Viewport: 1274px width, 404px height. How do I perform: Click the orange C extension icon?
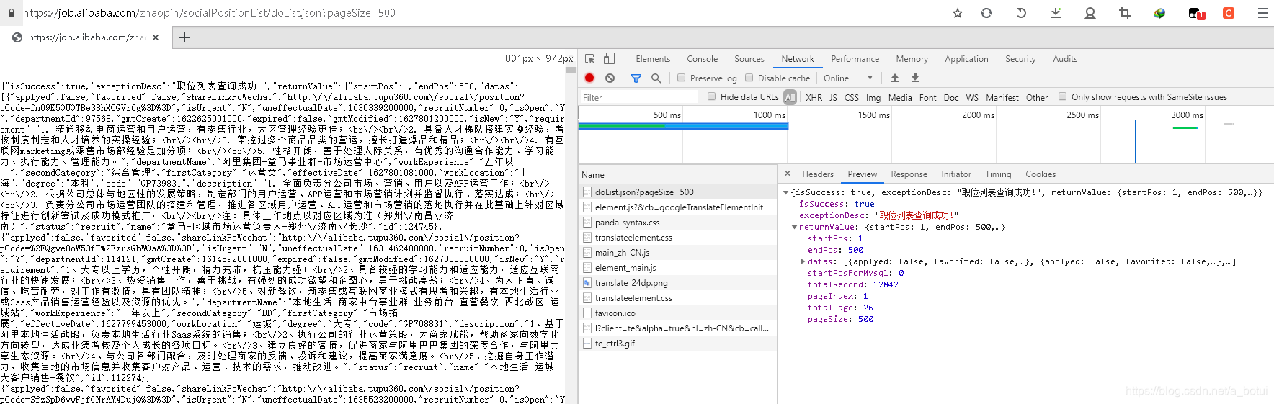point(1229,13)
